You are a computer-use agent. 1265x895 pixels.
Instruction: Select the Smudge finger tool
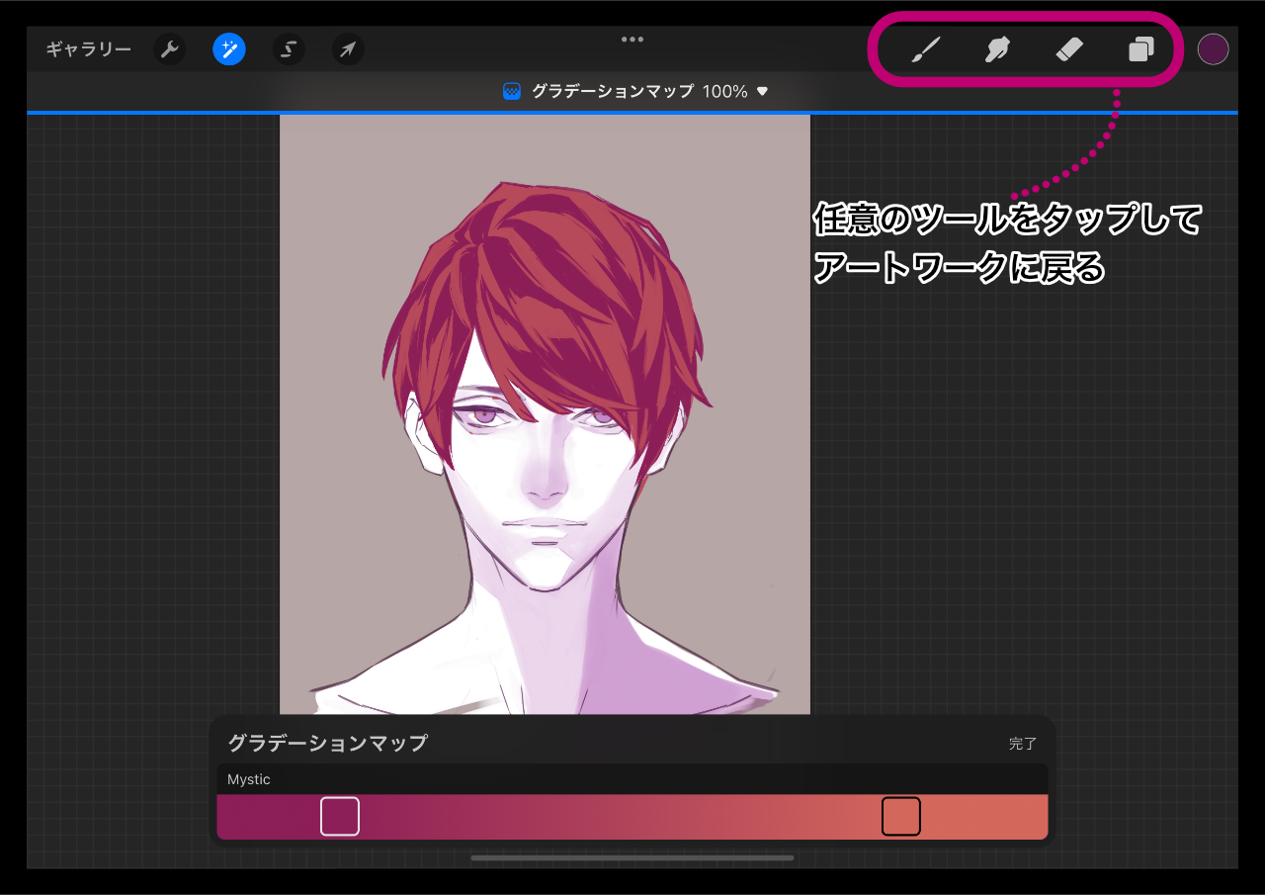997,49
